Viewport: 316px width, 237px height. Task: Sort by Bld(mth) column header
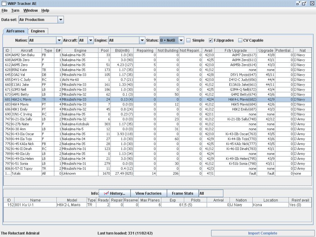tap(122, 50)
